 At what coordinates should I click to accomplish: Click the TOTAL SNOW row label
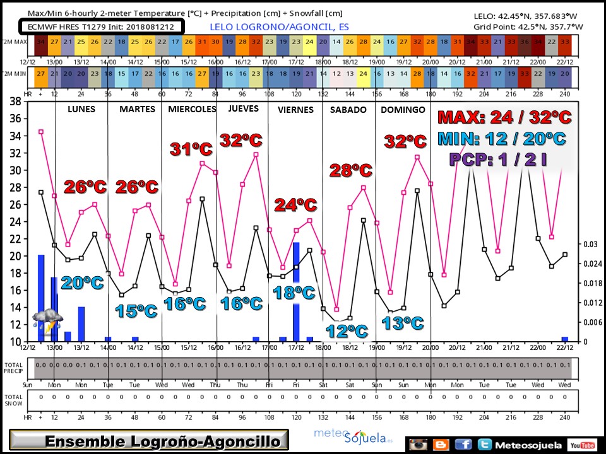[13, 400]
